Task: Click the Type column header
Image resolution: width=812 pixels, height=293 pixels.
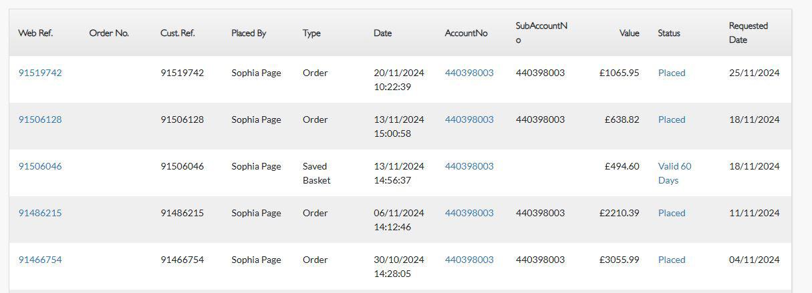Action: point(311,33)
